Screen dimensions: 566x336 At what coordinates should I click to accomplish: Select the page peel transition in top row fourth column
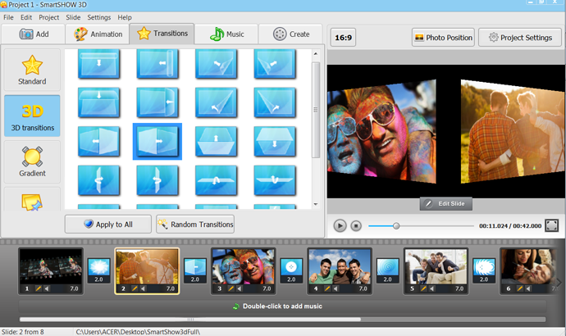[275, 64]
